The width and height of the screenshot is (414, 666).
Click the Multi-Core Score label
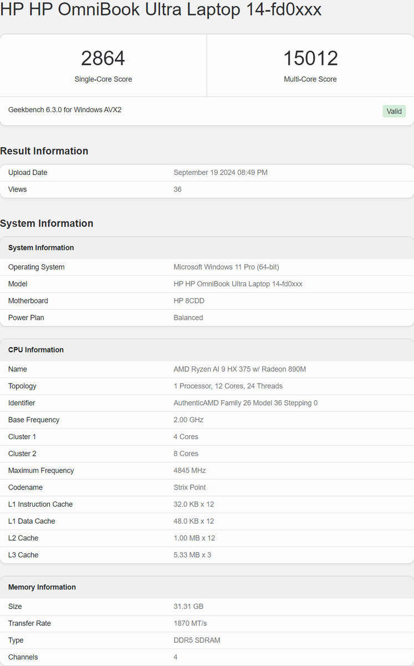click(x=310, y=79)
